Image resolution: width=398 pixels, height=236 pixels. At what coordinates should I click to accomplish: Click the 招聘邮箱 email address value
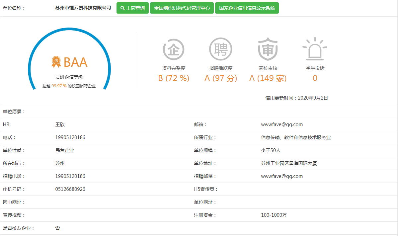click(x=282, y=176)
